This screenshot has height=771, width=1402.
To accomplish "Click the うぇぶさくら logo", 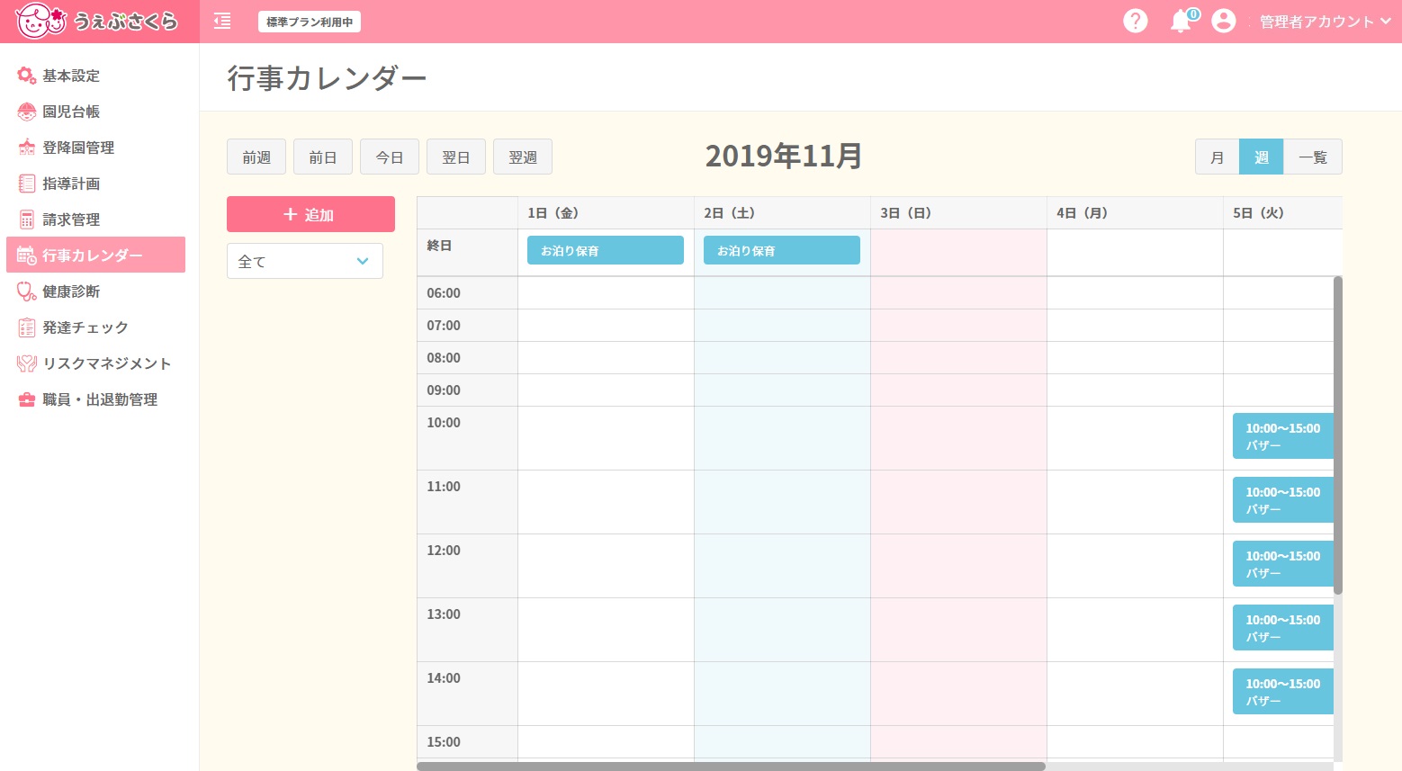I will click(97, 21).
